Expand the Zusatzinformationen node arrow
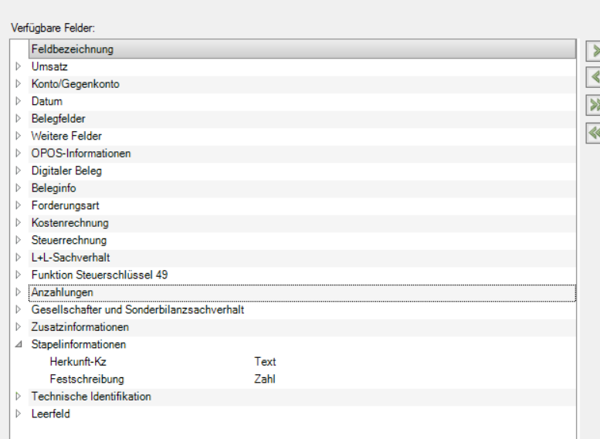This screenshot has height=439, width=600. pos(18,327)
